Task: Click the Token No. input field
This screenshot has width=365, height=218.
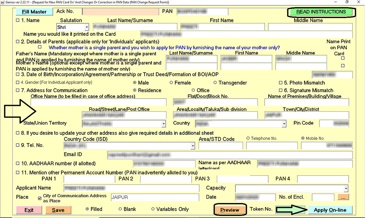Action: point(289,209)
